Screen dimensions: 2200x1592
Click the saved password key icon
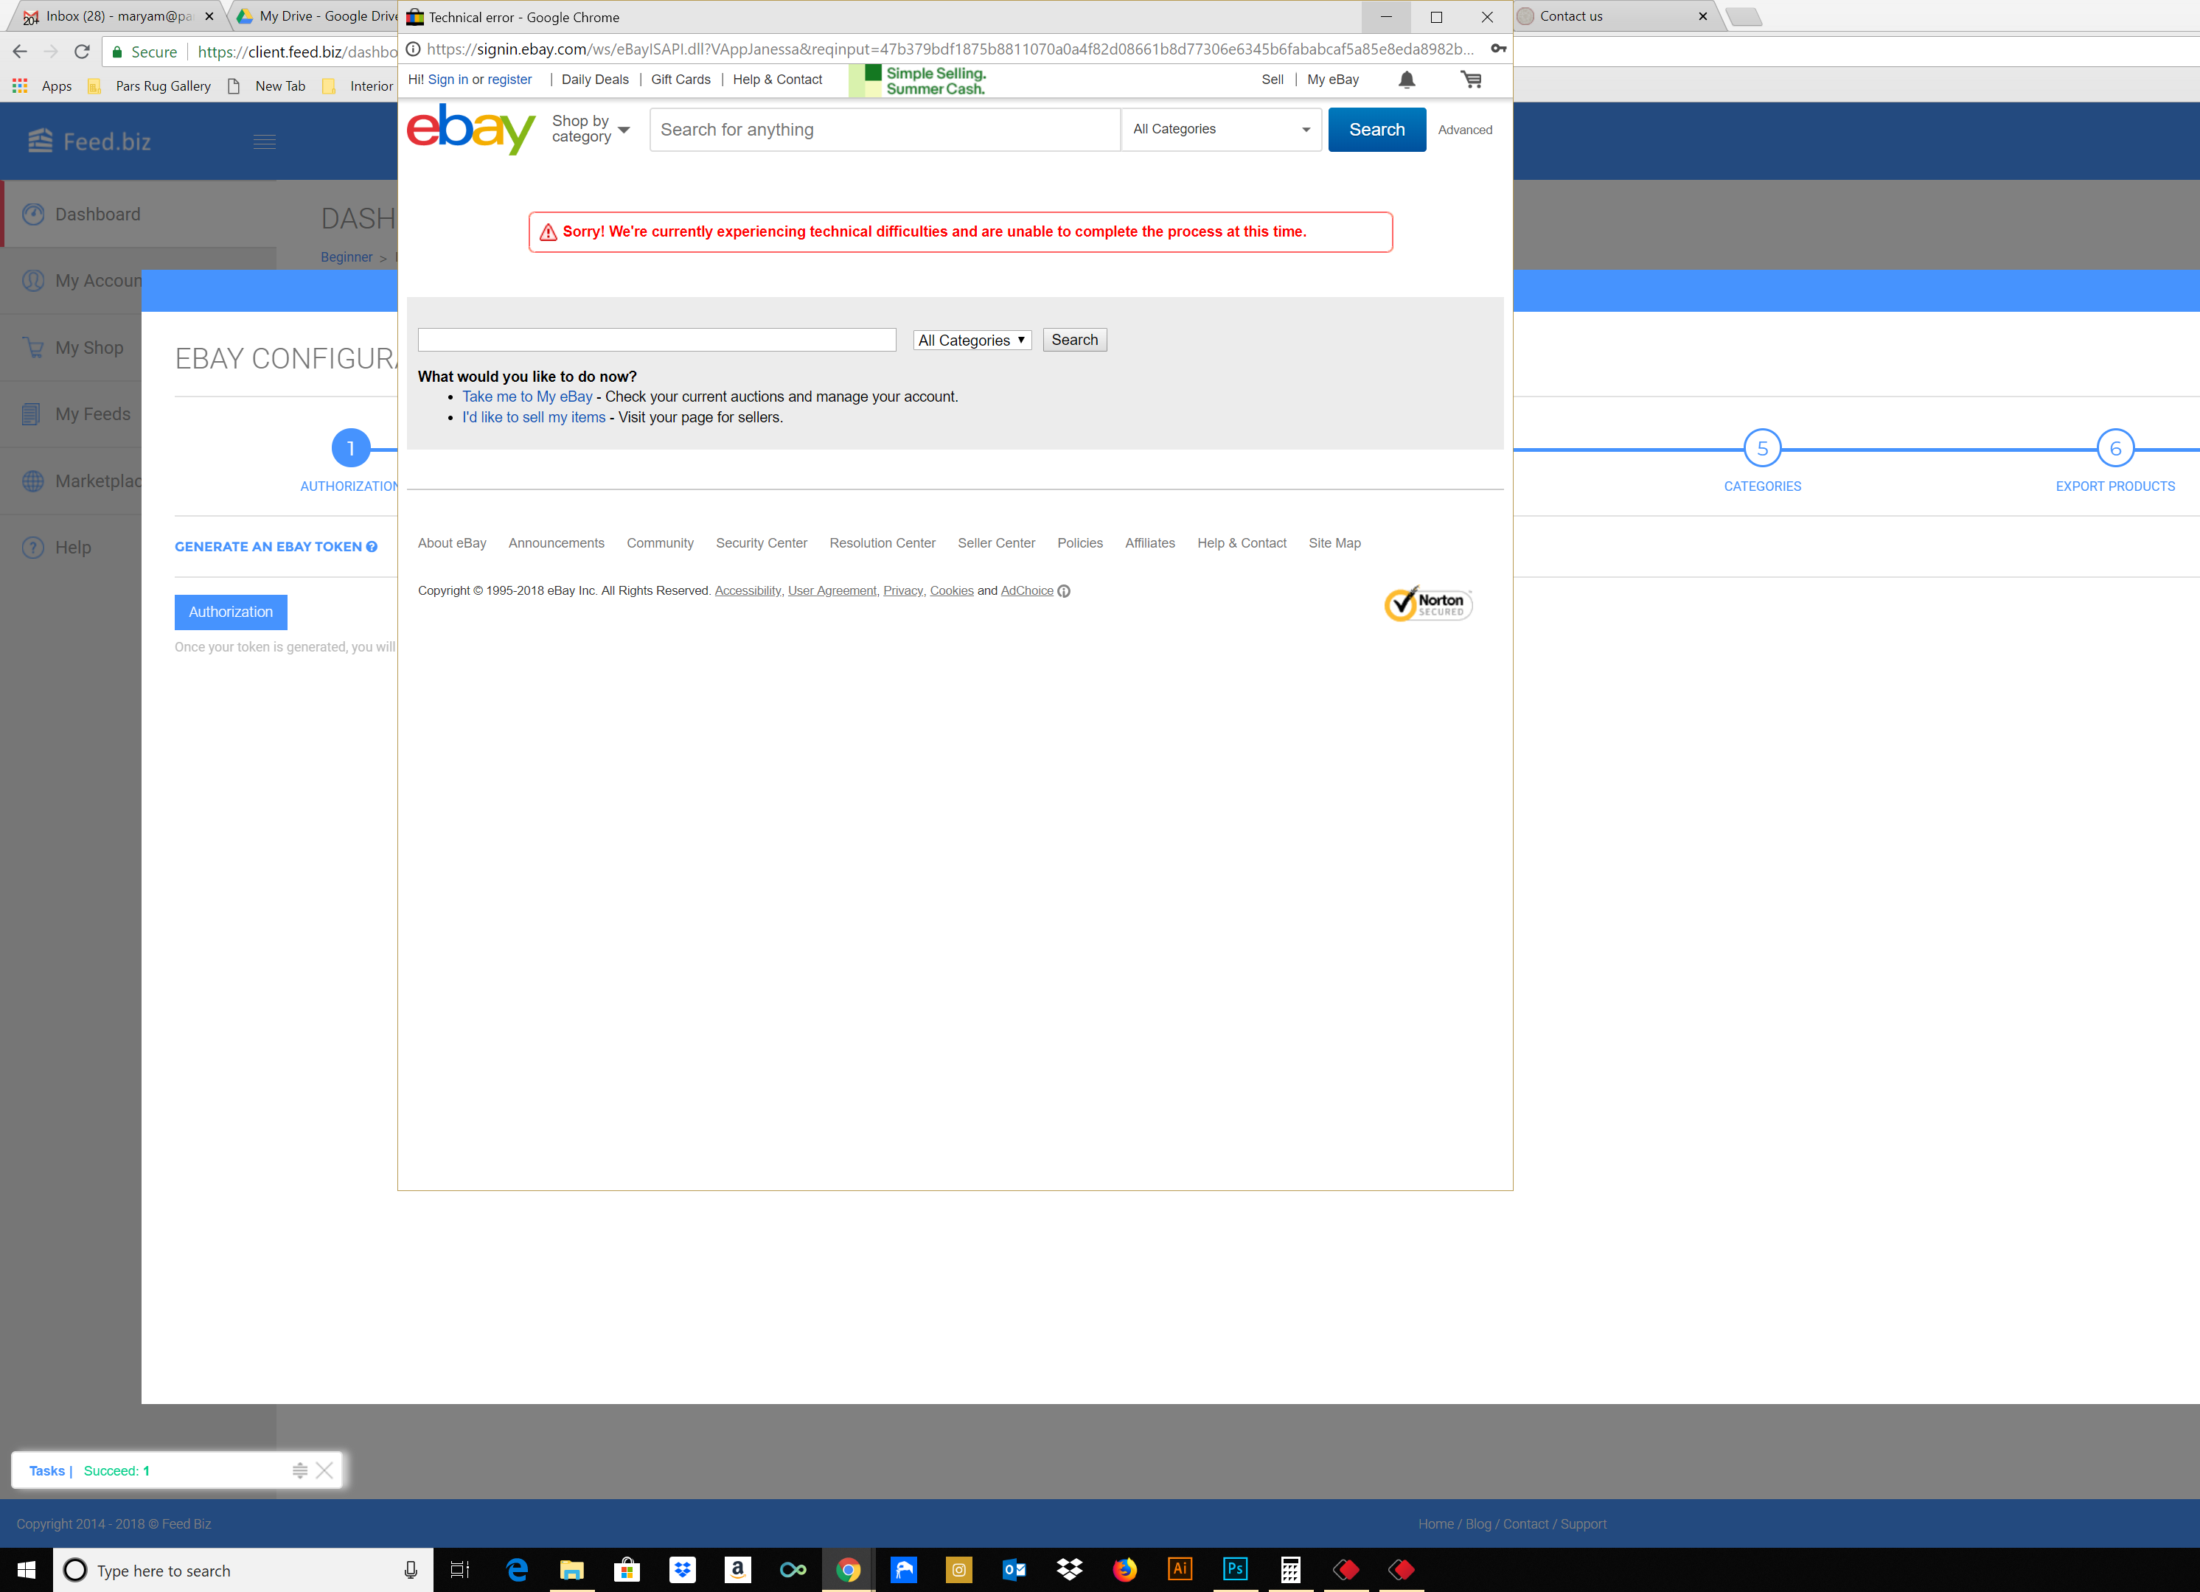[x=1497, y=49]
